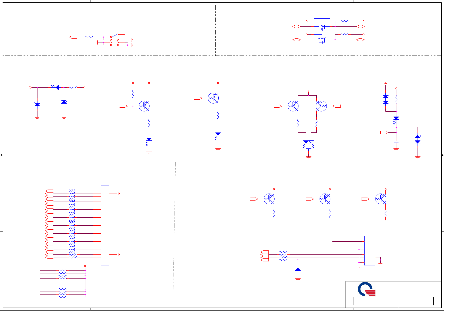Click the inverted ground symbol at far right

tap(385, 84)
